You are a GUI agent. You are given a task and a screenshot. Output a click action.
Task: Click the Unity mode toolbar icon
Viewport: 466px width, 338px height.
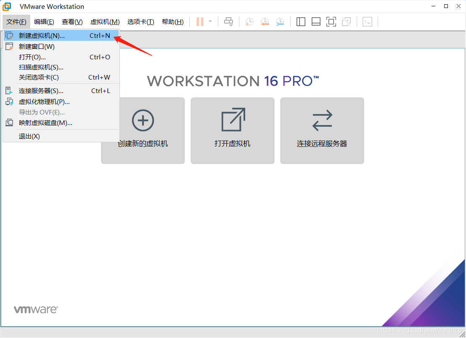(346, 22)
